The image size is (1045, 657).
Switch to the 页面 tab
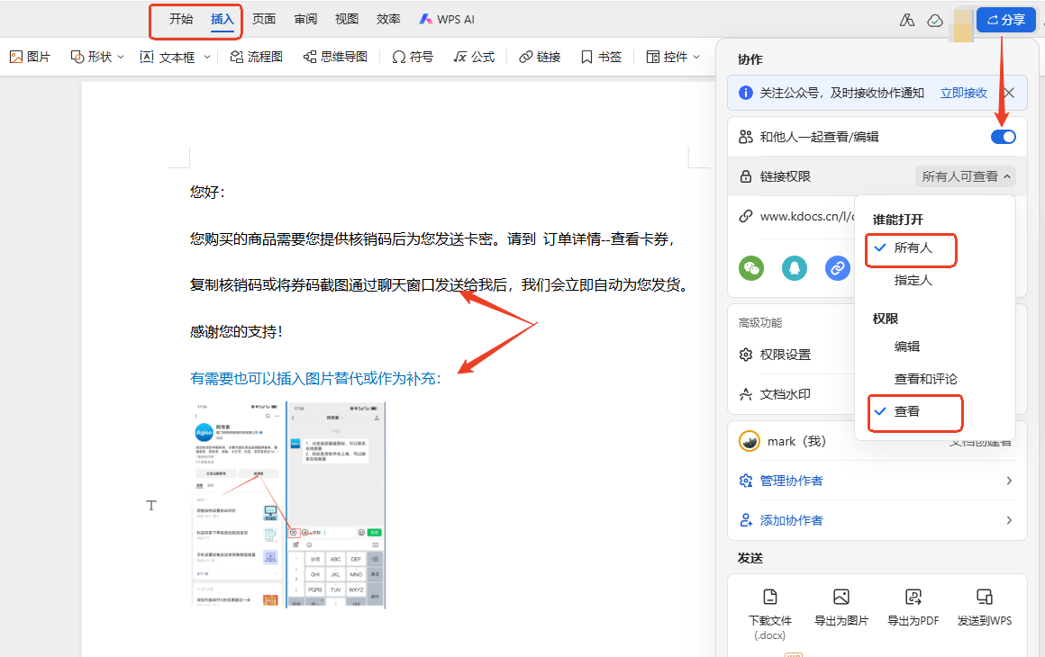(x=264, y=19)
